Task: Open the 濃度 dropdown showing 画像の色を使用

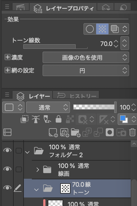Action: [86, 57]
